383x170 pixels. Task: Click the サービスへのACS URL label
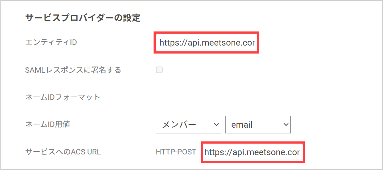click(x=63, y=152)
